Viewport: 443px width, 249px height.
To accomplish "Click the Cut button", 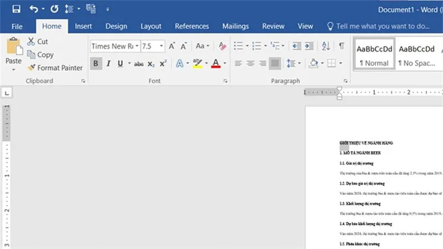I will [38, 41].
